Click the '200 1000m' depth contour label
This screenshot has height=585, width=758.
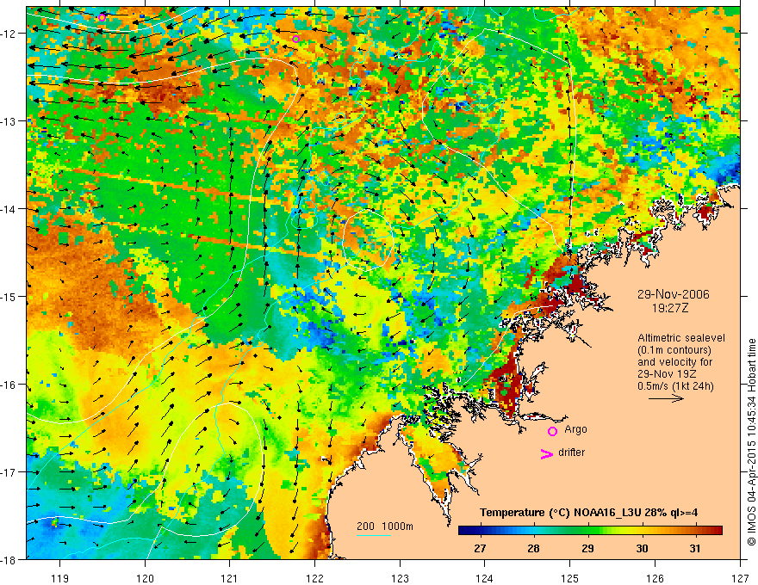pos(385,526)
